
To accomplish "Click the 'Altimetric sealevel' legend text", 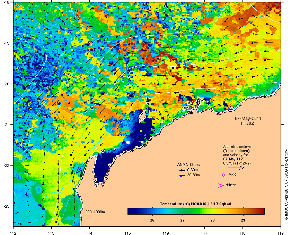I will 237,147.
